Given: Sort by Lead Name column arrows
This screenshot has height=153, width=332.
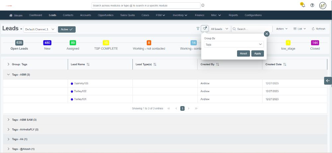Looking at the screenshot, I should click(88, 65).
